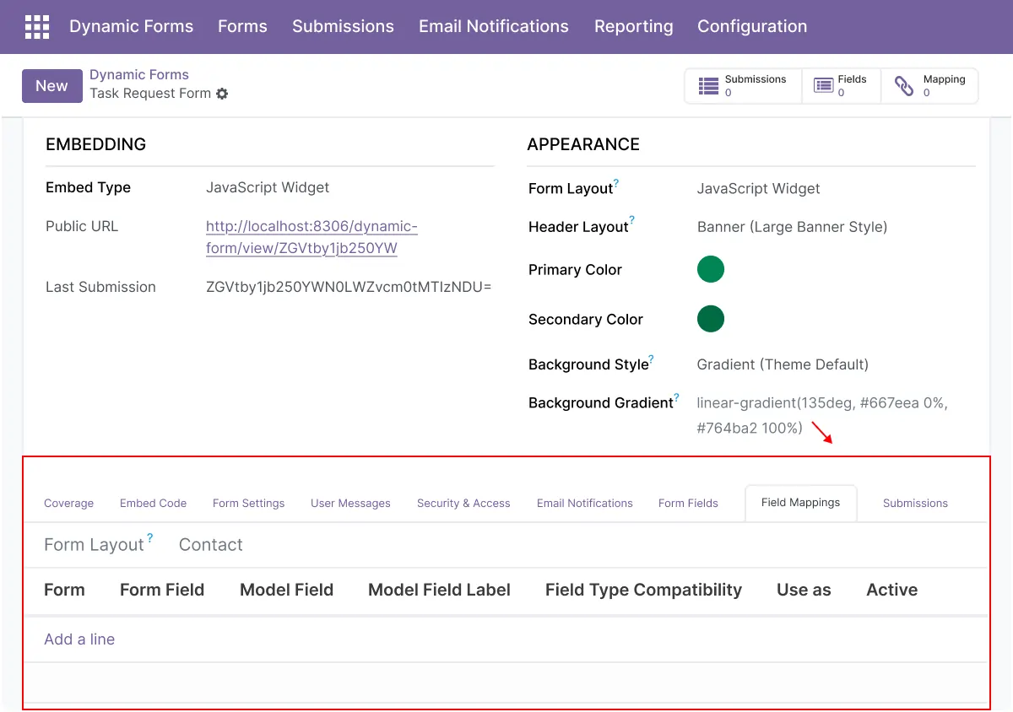The height and width of the screenshot is (712, 1013).
Task: Open the Reporting menu
Action: [x=634, y=27]
